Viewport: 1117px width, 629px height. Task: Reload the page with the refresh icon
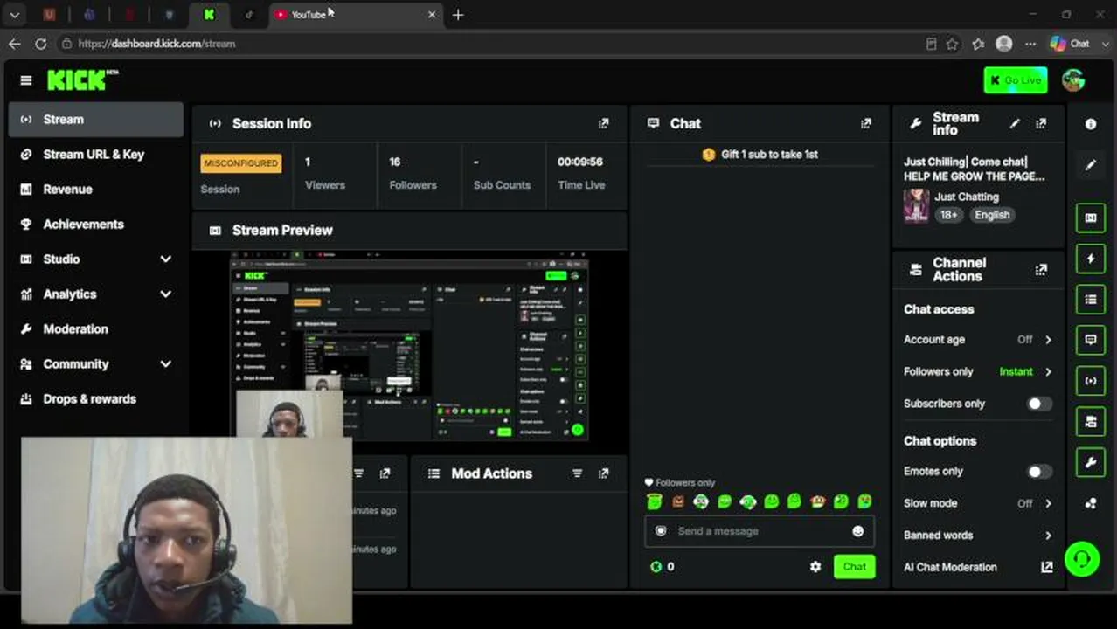point(40,44)
